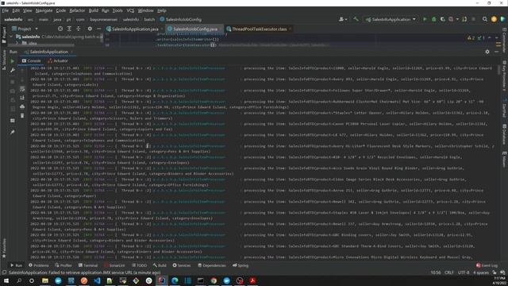Open the Services tool window

click(182, 265)
